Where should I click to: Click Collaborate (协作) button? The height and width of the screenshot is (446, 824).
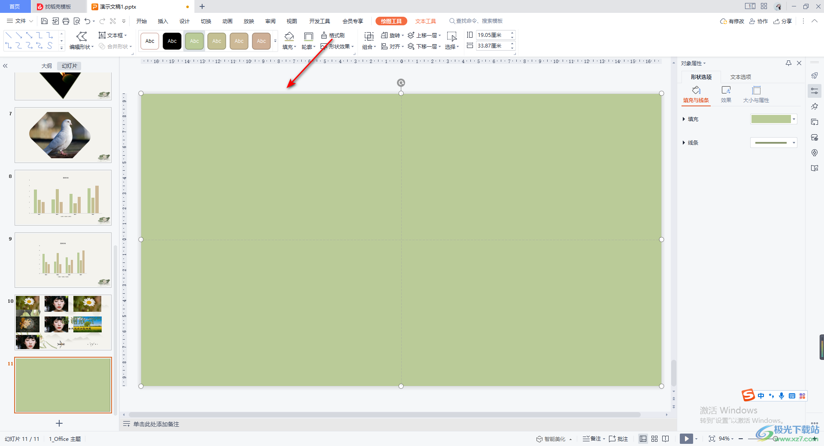coord(759,21)
